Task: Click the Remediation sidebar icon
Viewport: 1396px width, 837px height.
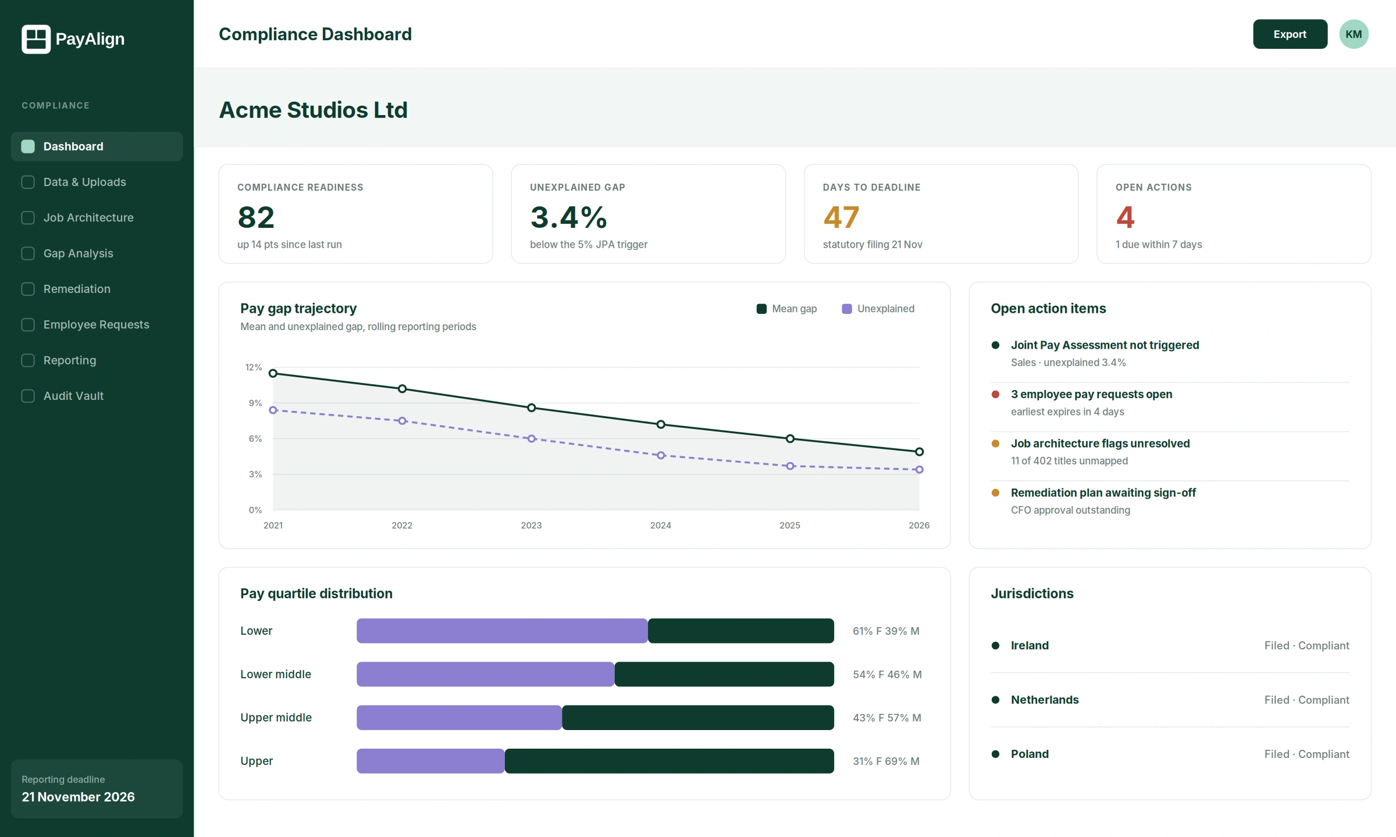Action: pyautogui.click(x=28, y=289)
